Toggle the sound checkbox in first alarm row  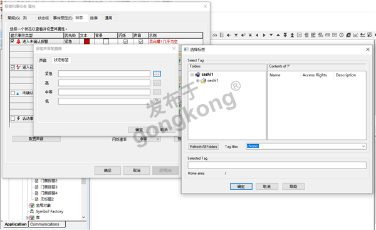pos(141,41)
